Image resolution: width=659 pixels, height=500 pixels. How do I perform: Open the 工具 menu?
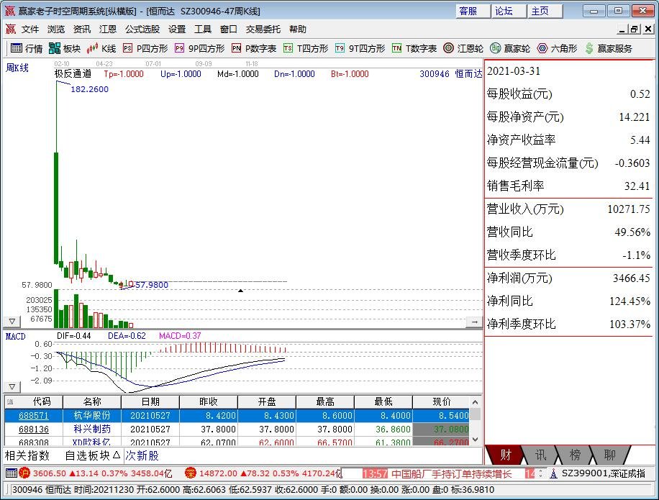203,29
